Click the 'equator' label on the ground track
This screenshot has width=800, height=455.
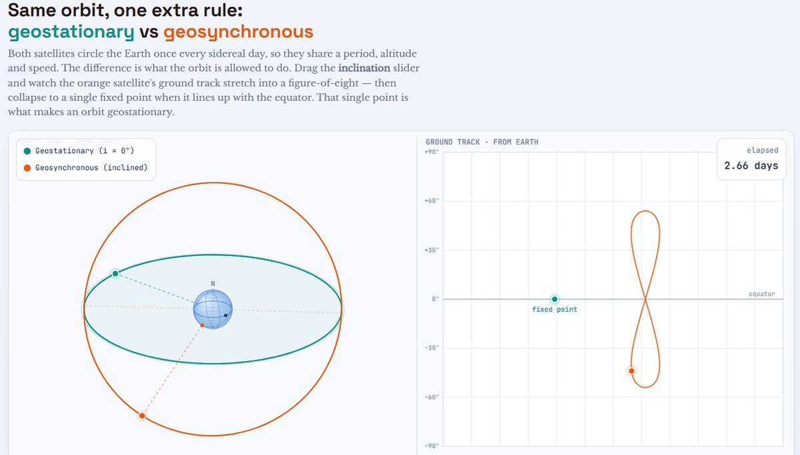pos(761,294)
